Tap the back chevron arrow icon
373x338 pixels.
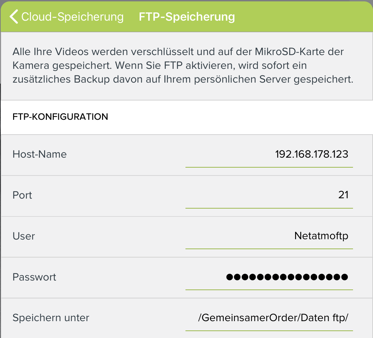14,17
